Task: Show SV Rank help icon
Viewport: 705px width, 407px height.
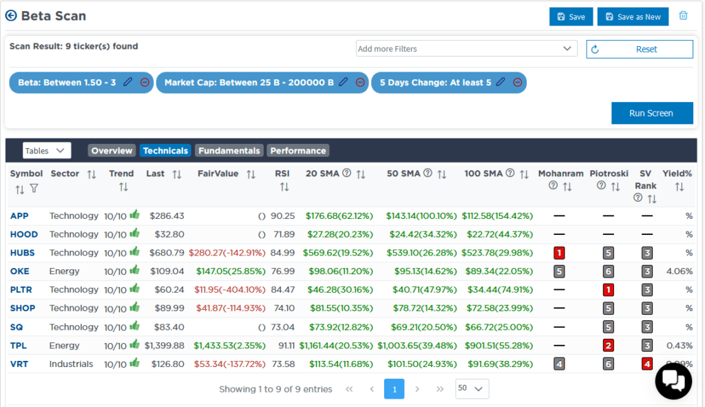Action: pyautogui.click(x=638, y=198)
